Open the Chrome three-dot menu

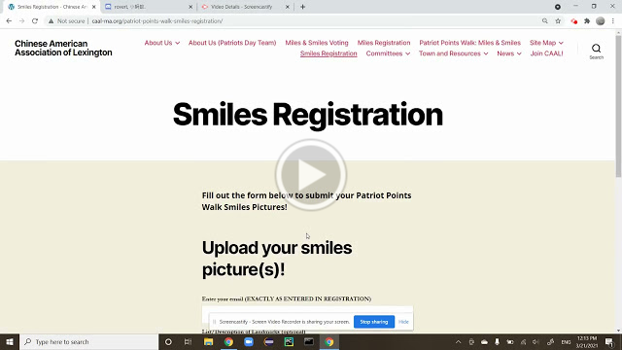(x=613, y=21)
